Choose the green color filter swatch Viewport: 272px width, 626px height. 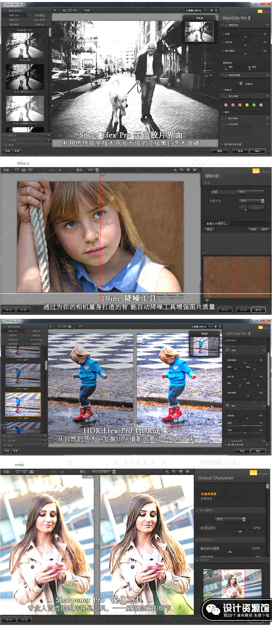point(254,105)
